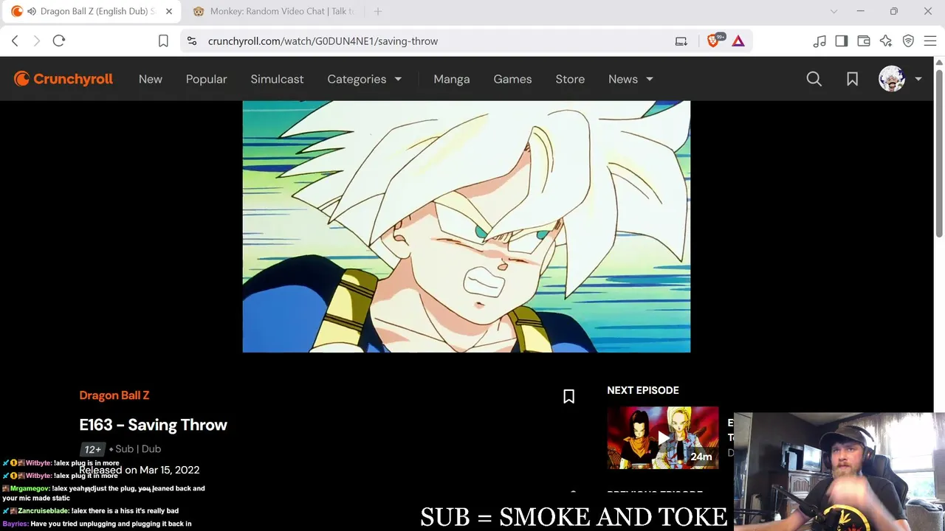Open the New section
This screenshot has width=945, height=531.
[x=151, y=79]
